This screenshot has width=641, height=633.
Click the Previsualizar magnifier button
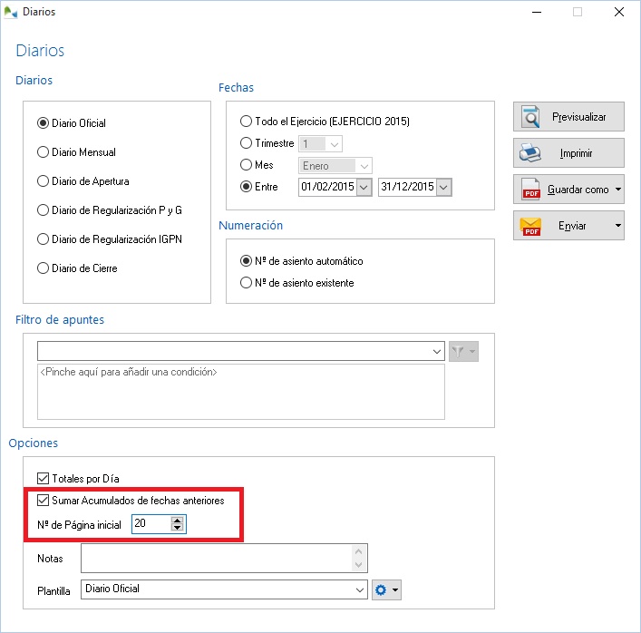coord(568,117)
